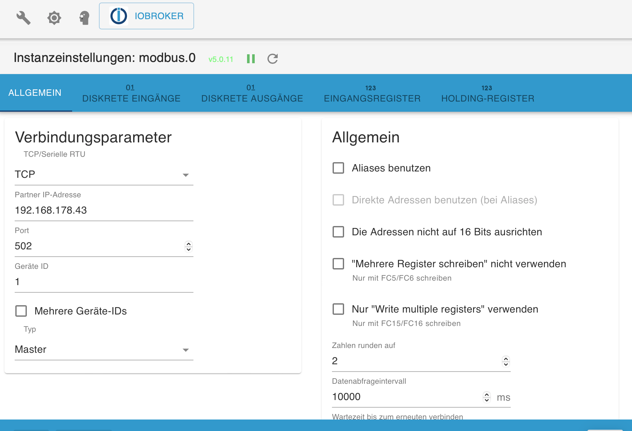The height and width of the screenshot is (431, 632).
Task: Check Die Adressen nicht auf 16 Bits ausrichten
Action: [338, 232]
